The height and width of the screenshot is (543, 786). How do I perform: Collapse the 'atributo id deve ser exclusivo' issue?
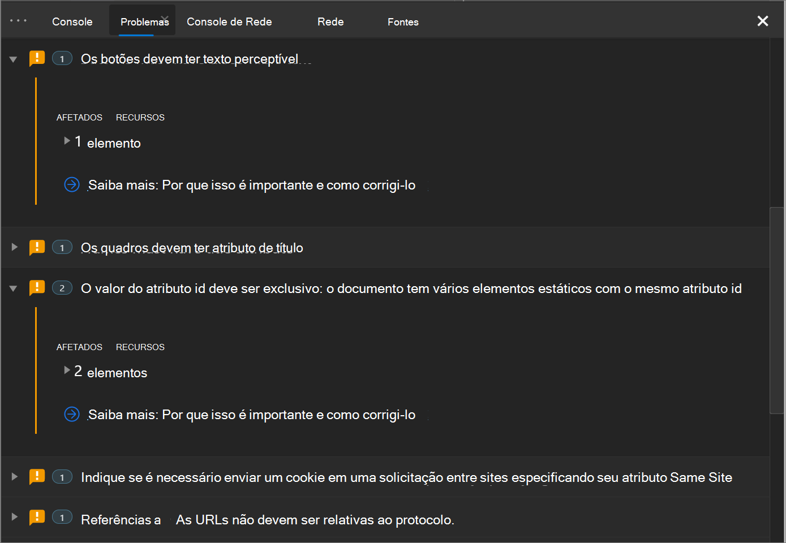[x=14, y=288]
